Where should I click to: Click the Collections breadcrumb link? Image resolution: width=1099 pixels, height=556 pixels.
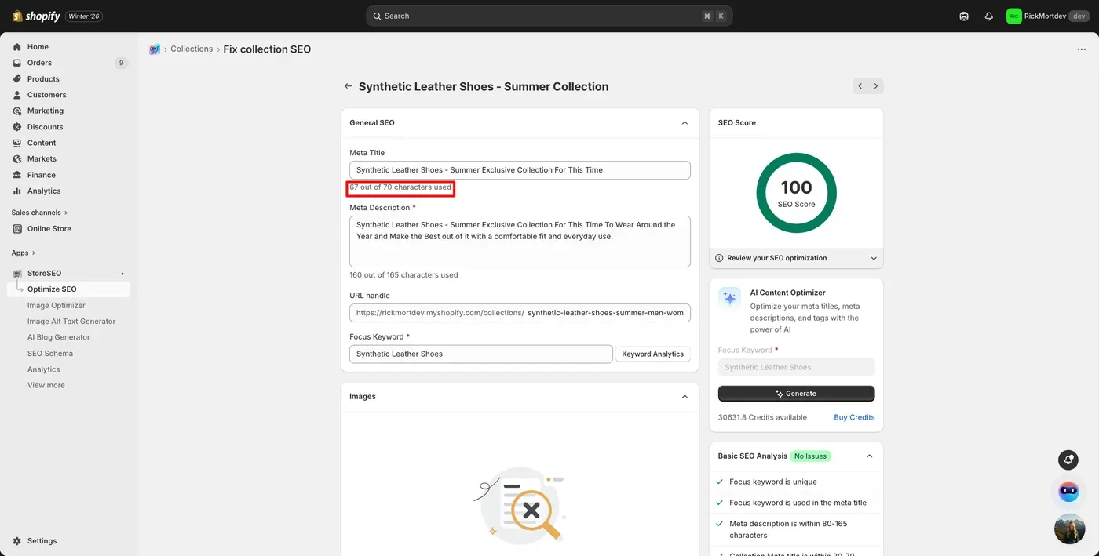pos(192,49)
